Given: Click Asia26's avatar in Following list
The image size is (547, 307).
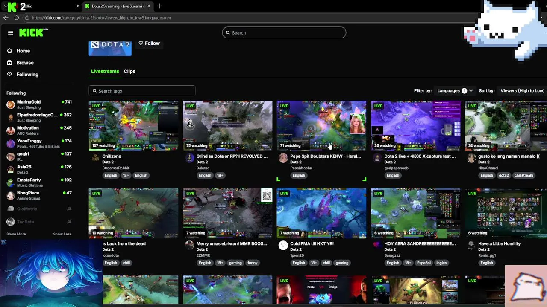Looking at the screenshot, I should (11, 169).
